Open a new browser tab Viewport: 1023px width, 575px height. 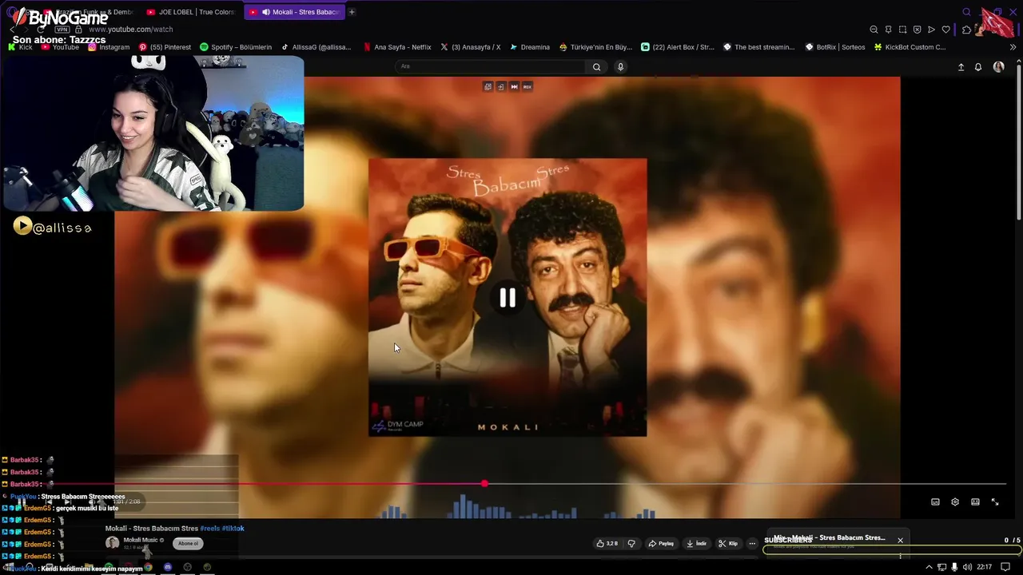point(352,12)
